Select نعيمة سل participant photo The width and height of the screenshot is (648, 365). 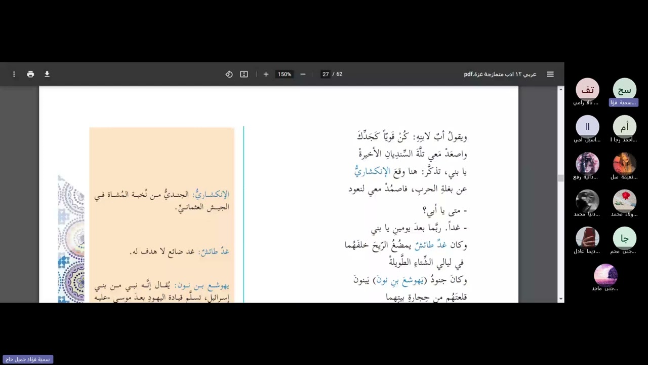(x=624, y=164)
